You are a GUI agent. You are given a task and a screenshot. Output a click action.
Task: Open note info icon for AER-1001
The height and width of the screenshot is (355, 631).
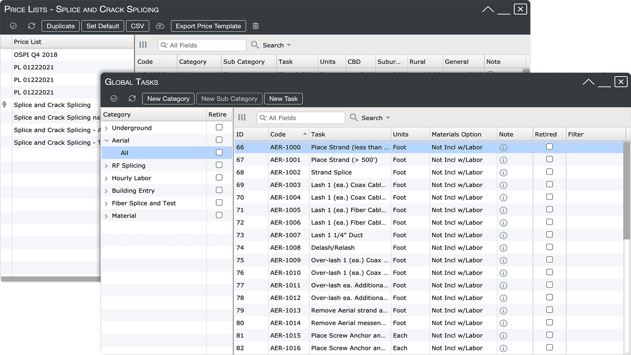(x=503, y=160)
